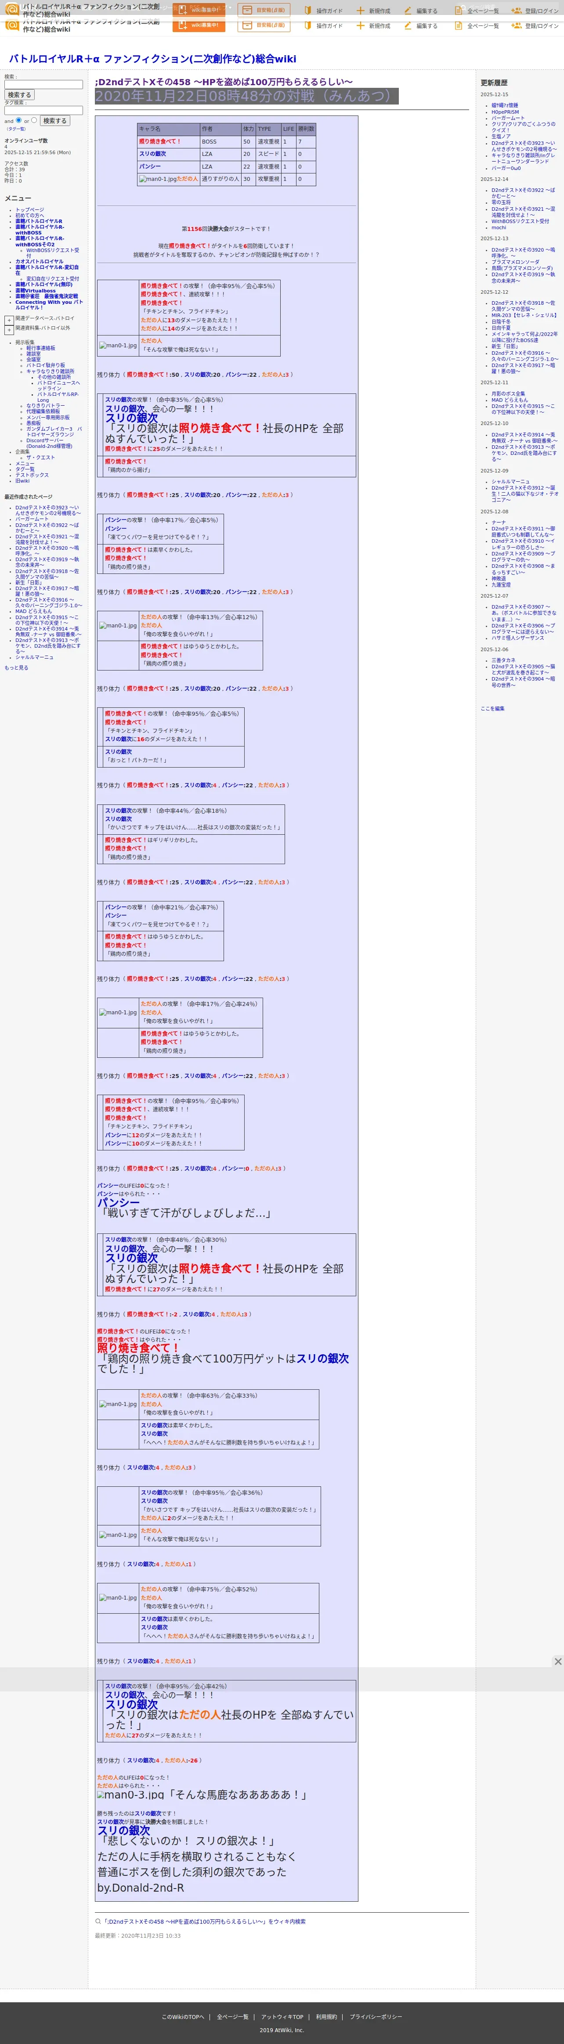Open 全ページ一覧 footer link

coord(232,2016)
